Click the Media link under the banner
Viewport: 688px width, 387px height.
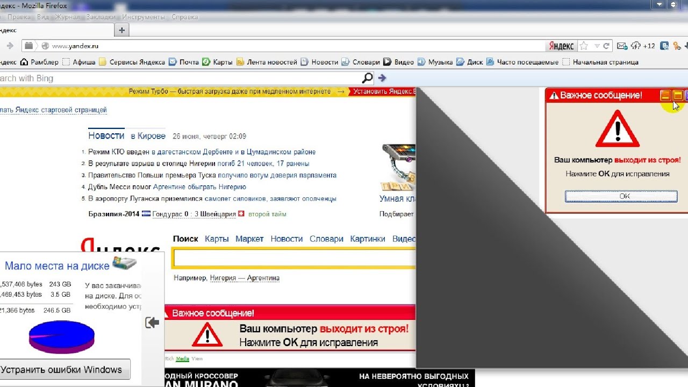[183, 359]
